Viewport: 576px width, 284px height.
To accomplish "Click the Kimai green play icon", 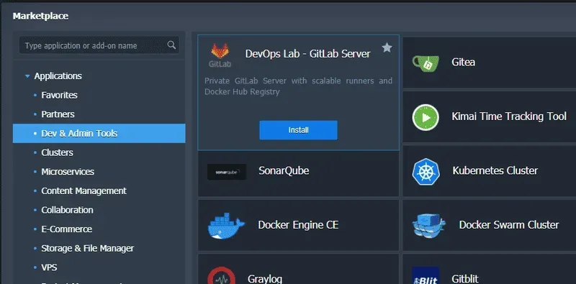I will (426, 117).
